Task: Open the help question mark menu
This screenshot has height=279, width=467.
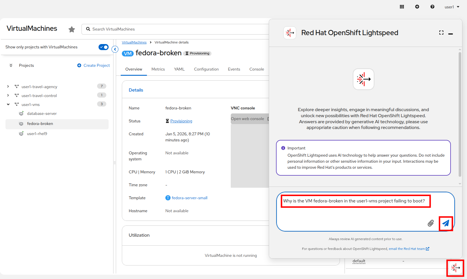Action: coord(432,7)
